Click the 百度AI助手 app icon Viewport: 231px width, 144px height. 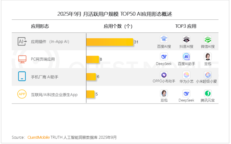pyautogui.click(x=186, y=57)
